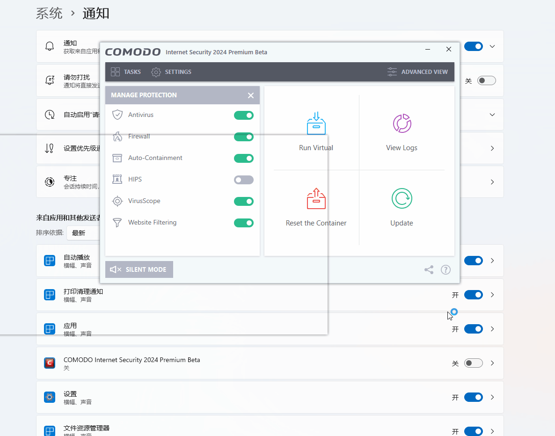The height and width of the screenshot is (436, 555).
Task: Open the 排序依据 sort dropdown
Action: coord(83,233)
